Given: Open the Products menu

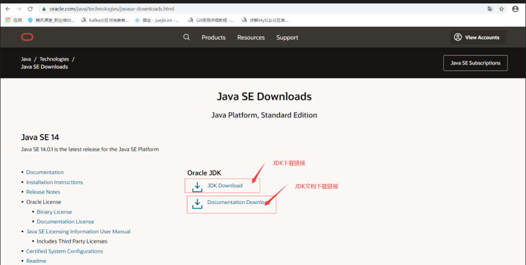Looking at the screenshot, I should [214, 38].
